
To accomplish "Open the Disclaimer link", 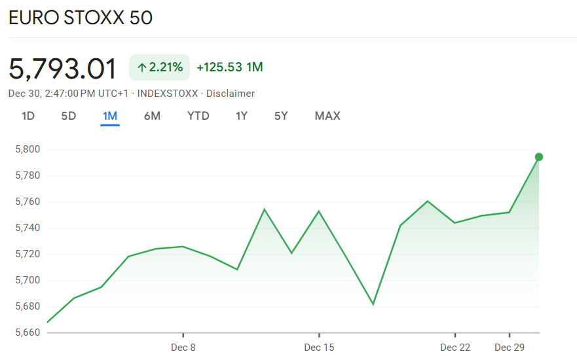I will (x=231, y=94).
